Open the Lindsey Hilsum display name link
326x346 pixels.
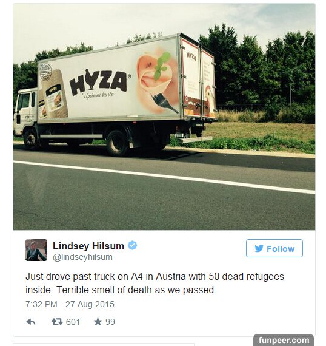coord(88,246)
